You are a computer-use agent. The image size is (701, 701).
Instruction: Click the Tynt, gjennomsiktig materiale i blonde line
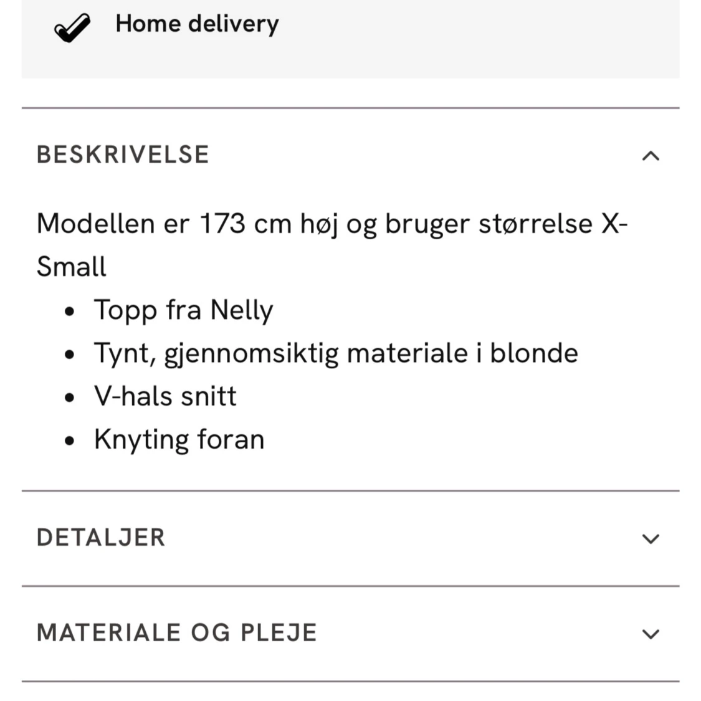(336, 353)
